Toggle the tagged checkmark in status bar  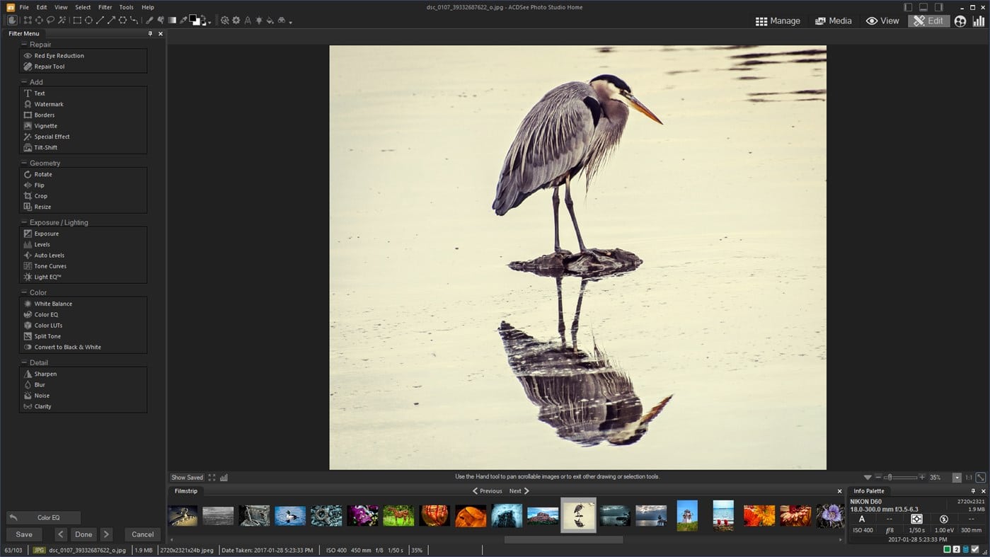(975, 549)
